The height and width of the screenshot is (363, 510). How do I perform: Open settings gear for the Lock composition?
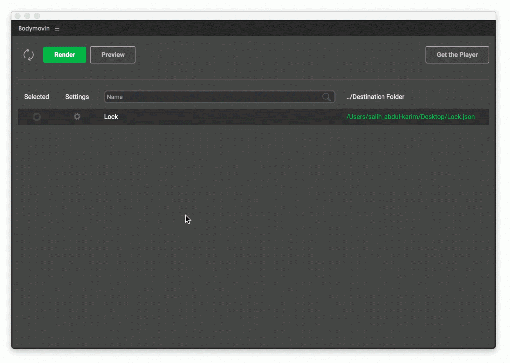pyautogui.click(x=77, y=117)
